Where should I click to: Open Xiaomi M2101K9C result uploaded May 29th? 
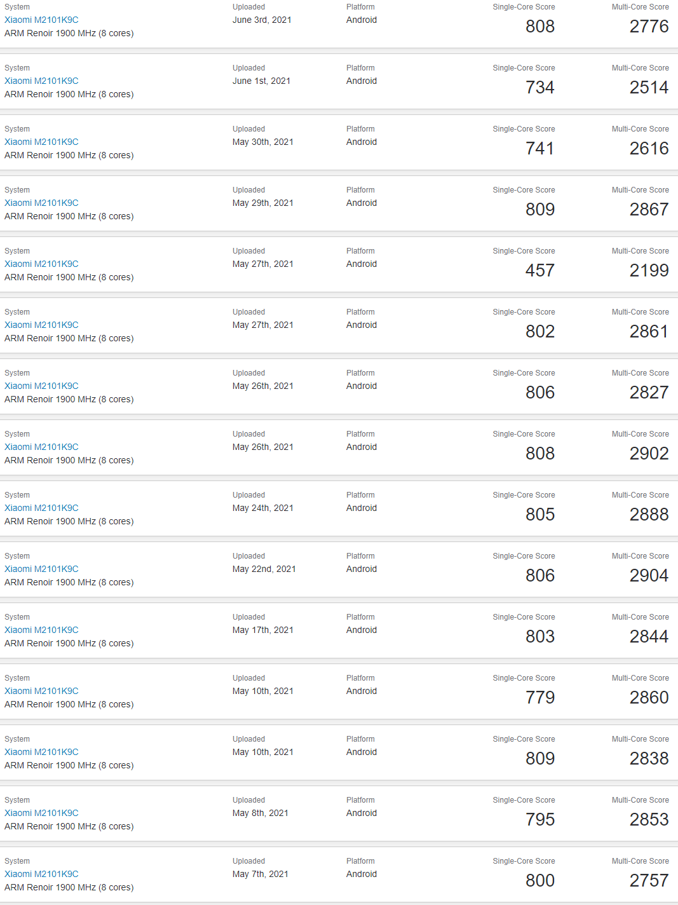(x=41, y=203)
